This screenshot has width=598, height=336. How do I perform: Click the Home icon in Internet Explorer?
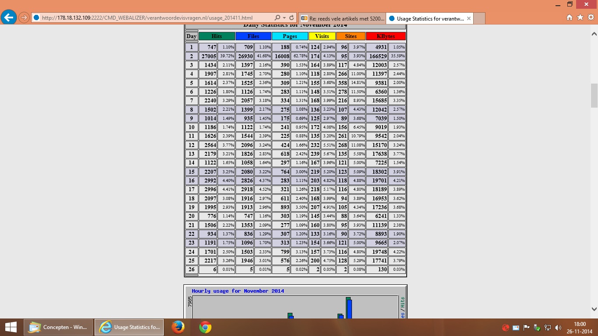[x=570, y=17]
